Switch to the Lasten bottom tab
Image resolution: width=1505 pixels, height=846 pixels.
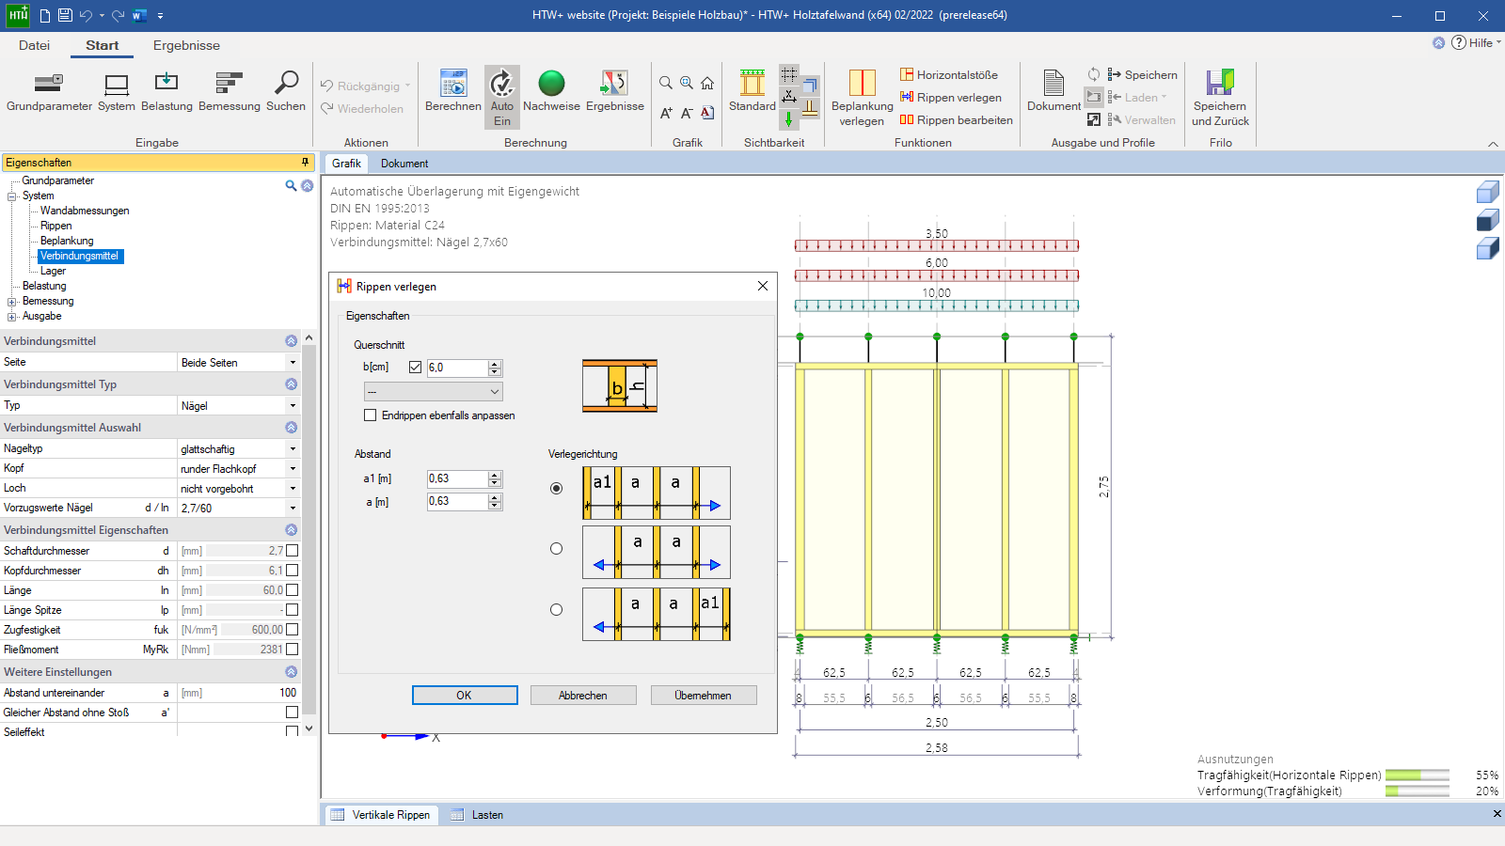(477, 815)
